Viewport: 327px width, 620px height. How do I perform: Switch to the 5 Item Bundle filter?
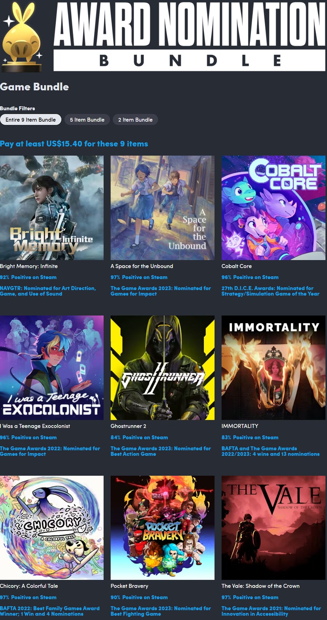tap(87, 119)
